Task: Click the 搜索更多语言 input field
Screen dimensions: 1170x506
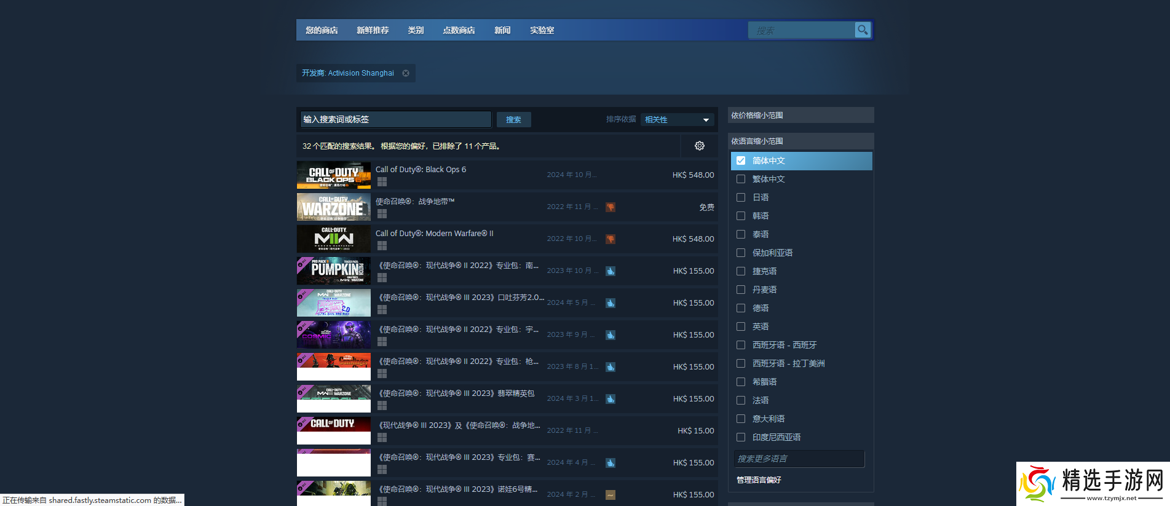Action: click(799, 459)
